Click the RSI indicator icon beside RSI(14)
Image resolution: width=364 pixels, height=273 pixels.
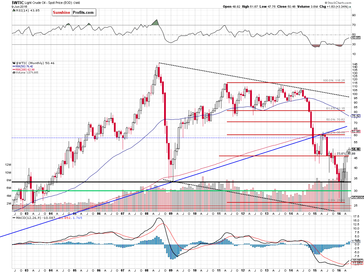(14, 11)
